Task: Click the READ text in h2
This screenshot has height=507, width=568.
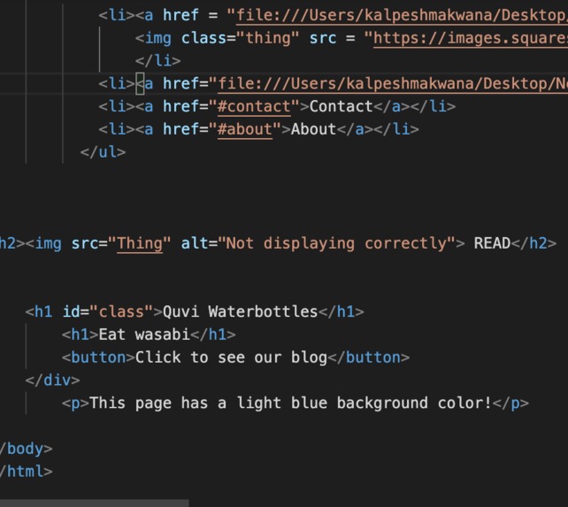Action: (x=492, y=243)
